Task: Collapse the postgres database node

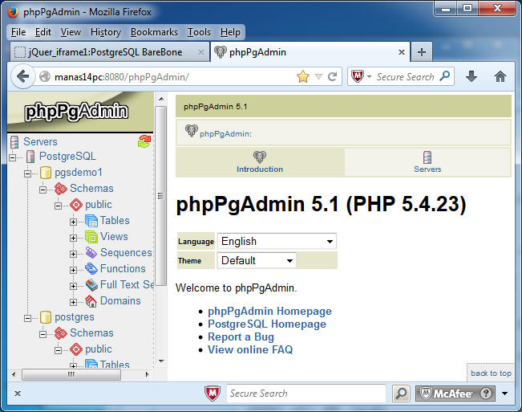Action: tap(27, 318)
